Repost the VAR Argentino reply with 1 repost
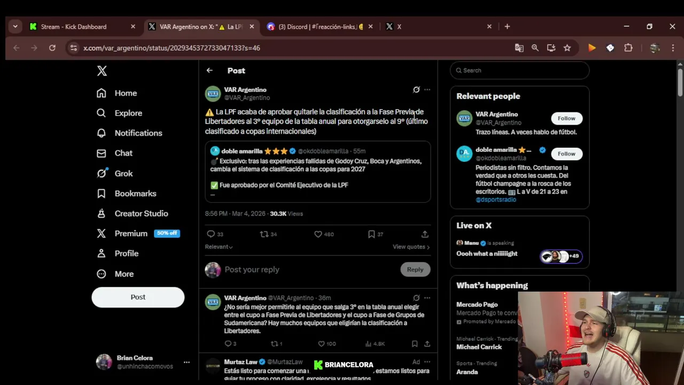Viewport: 684px width, 385px height. [274, 344]
